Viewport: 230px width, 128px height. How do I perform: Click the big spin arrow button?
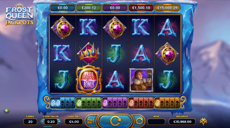(115, 121)
